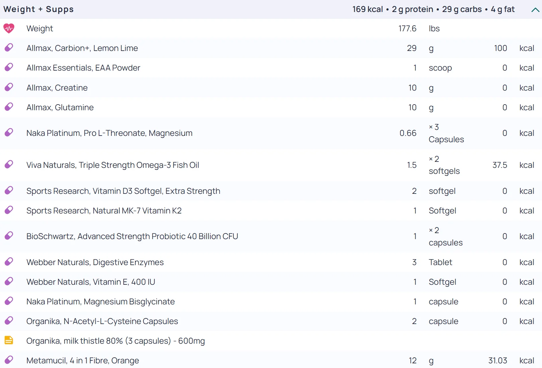The height and width of the screenshot is (368, 542).
Task: Click the 31.03 kcal value for Metamucil
Action: pyautogui.click(x=498, y=361)
